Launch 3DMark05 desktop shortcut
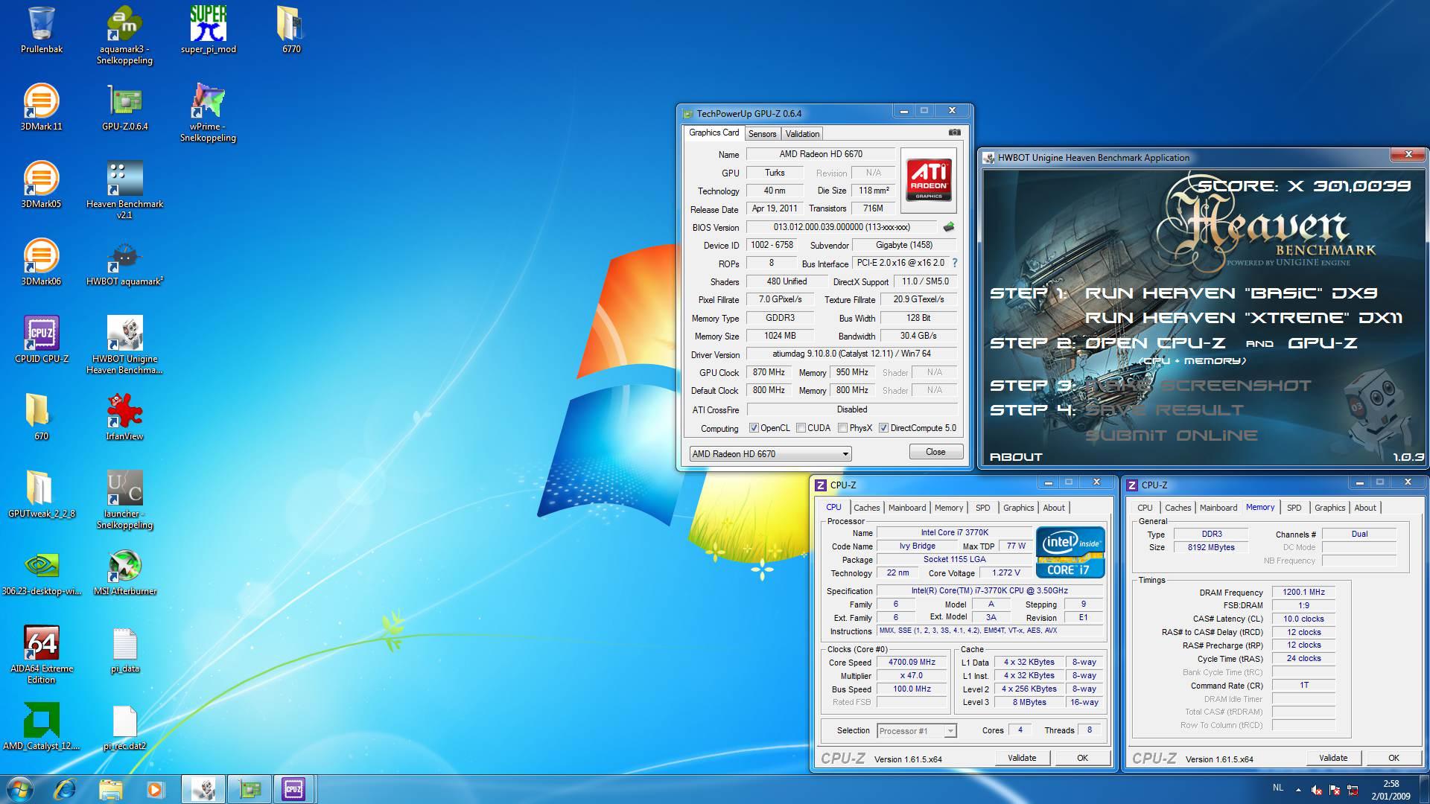This screenshot has width=1430, height=804. 42,185
